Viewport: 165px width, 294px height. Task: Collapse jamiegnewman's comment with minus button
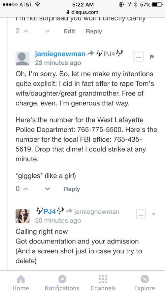[x=139, y=56]
